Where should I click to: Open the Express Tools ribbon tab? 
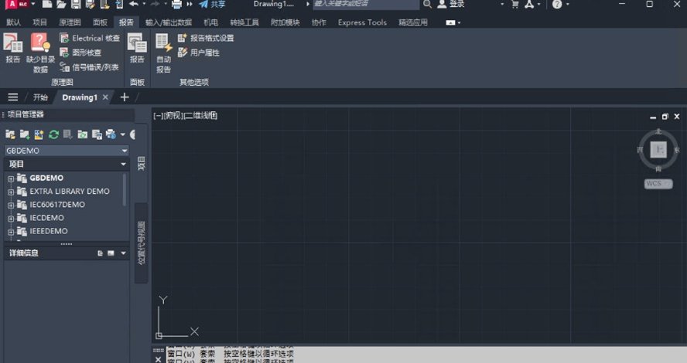pos(362,22)
